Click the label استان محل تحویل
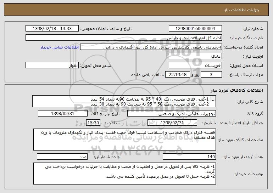The image size is (273, 193). point(246,66)
